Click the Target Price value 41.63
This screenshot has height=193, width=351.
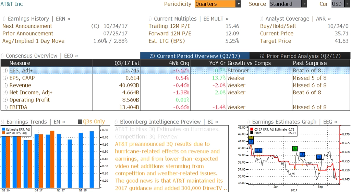pyautogui.click(x=341, y=41)
